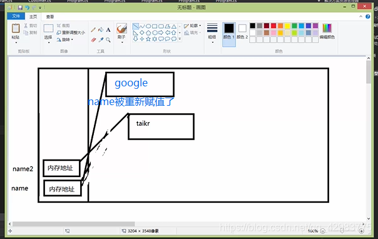Choose the Up arrow shape

tap(174, 33)
